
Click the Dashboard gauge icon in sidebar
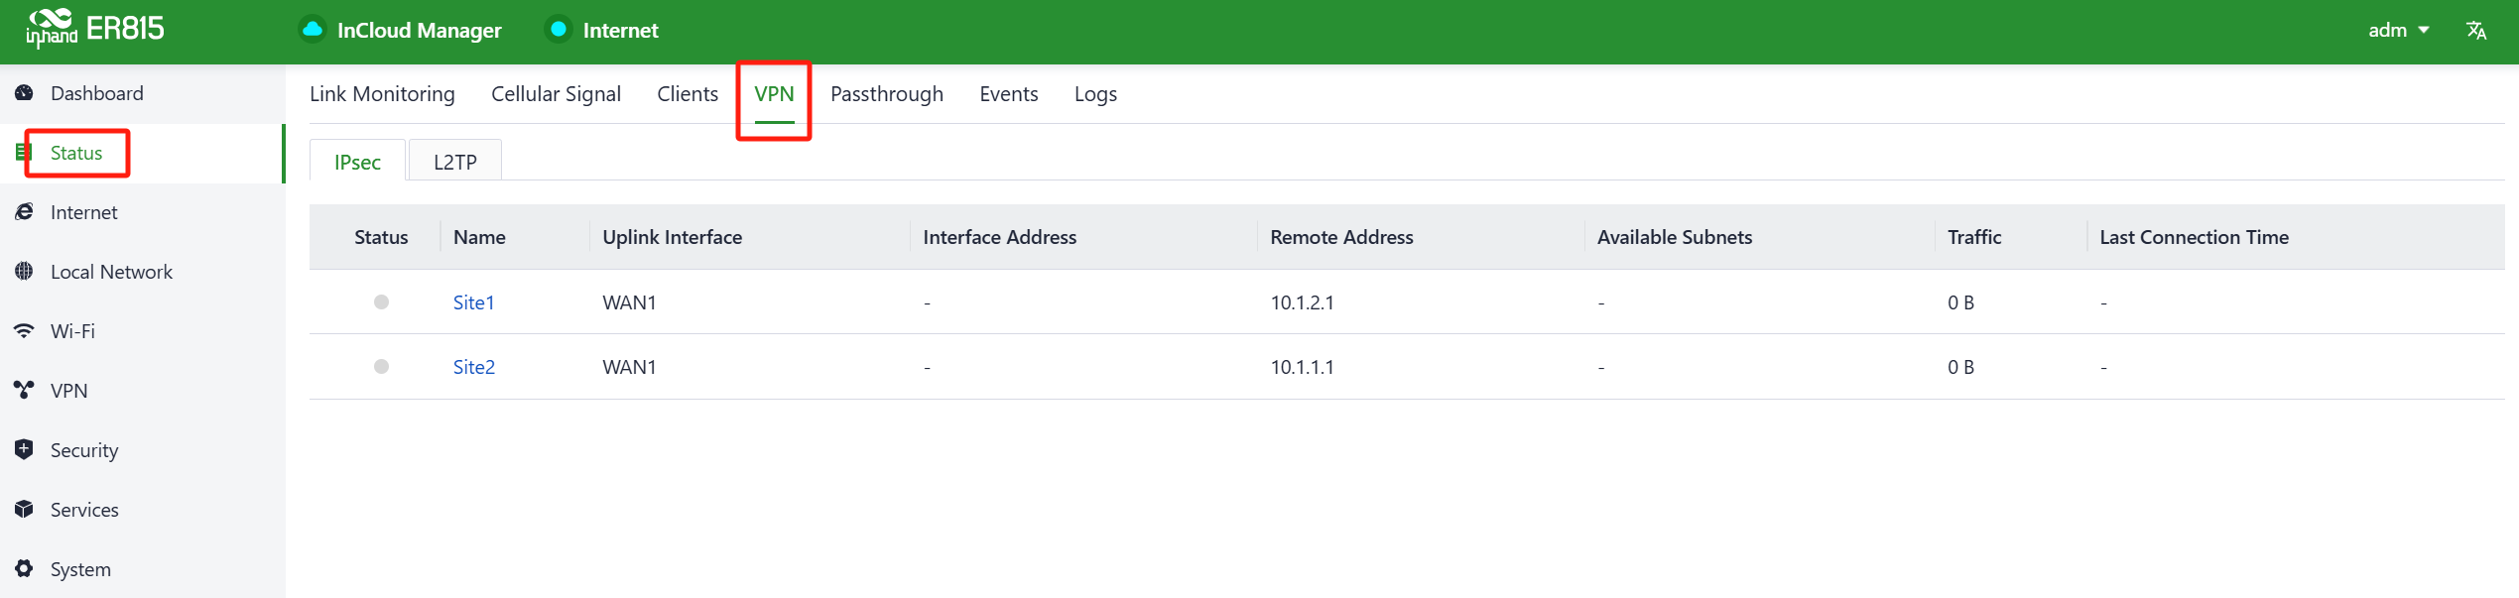coord(24,93)
